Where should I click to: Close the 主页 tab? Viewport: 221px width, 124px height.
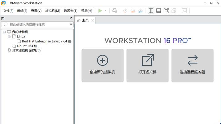point(92,20)
